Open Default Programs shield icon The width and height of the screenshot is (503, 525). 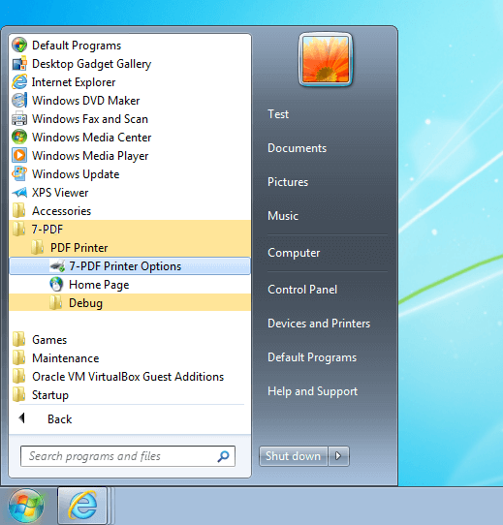(x=19, y=45)
